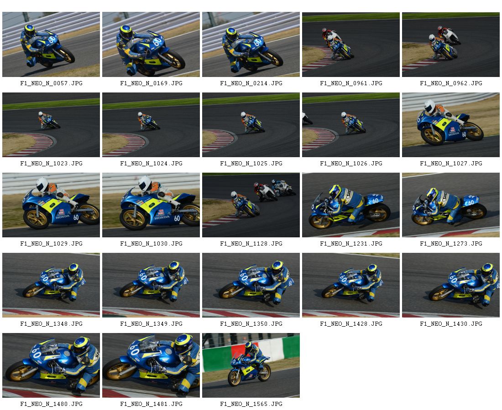Select the F1_NEO_N_1025.JPG thumbnail

(251, 125)
